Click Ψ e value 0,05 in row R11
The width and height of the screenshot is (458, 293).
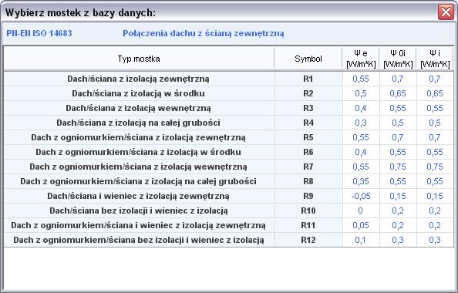pos(361,225)
